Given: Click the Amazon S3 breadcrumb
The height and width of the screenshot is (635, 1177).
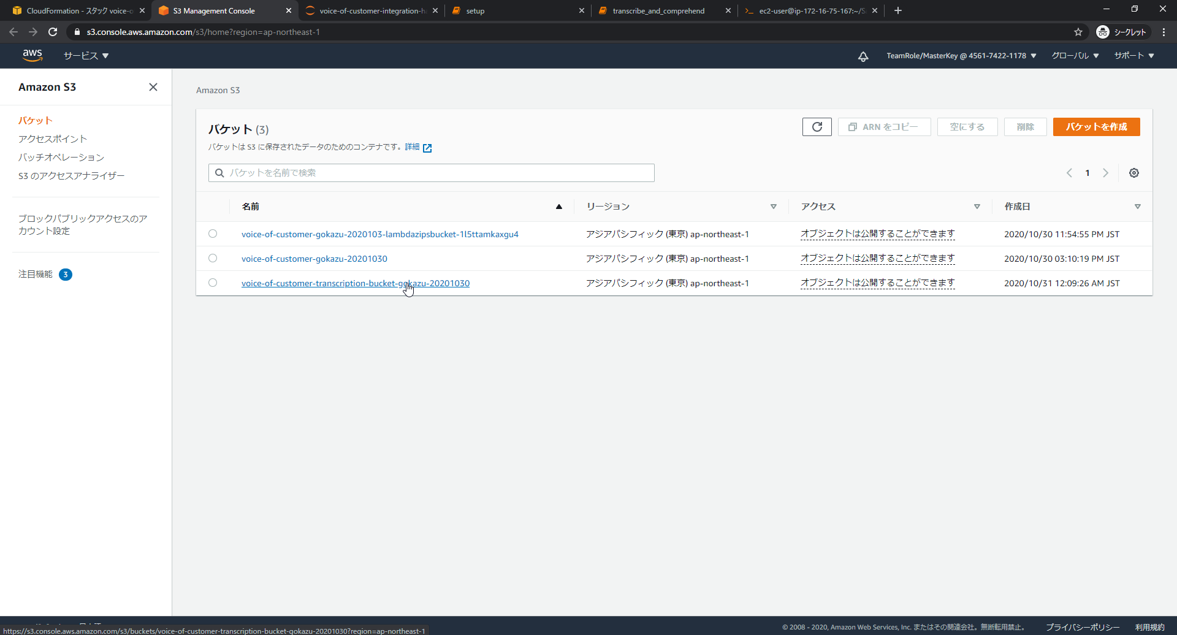Looking at the screenshot, I should pyautogui.click(x=218, y=90).
